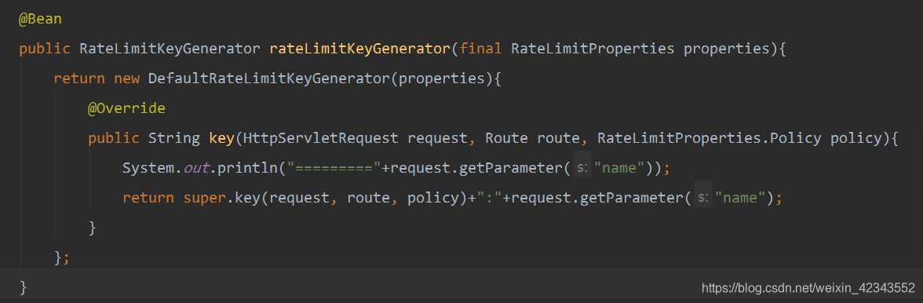Click the italic out field

(195, 168)
